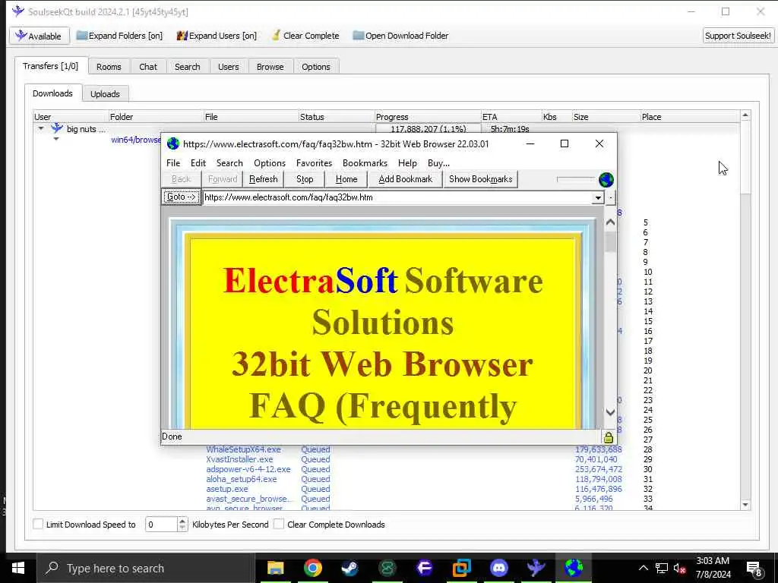The width and height of the screenshot is (778, 583).
Task: Collapse the win64/browser folder arrow
Action: [56, 140]
